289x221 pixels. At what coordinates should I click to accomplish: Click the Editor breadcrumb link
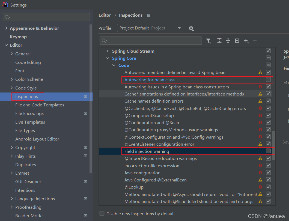click(x=105, y=15)
